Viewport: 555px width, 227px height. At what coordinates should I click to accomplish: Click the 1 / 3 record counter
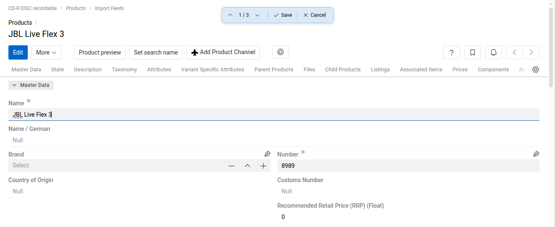point(244,15)
